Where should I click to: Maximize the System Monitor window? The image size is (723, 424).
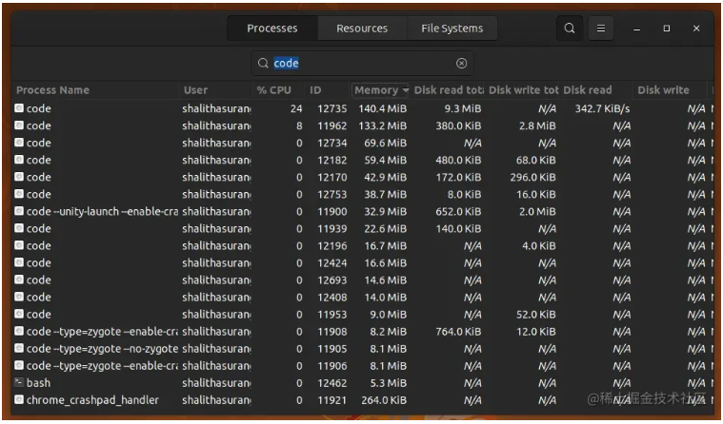click(x=666, y=29)
